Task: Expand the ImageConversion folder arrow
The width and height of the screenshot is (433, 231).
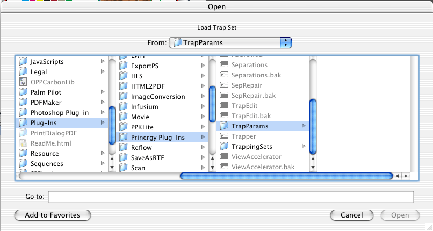Action: click(203, 97)
